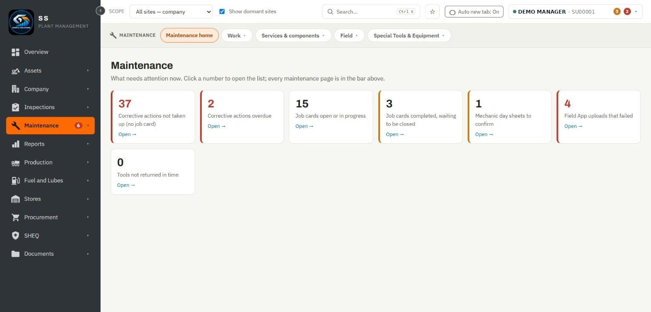Click the number 3 for completed job cards

tap(389, 104)
